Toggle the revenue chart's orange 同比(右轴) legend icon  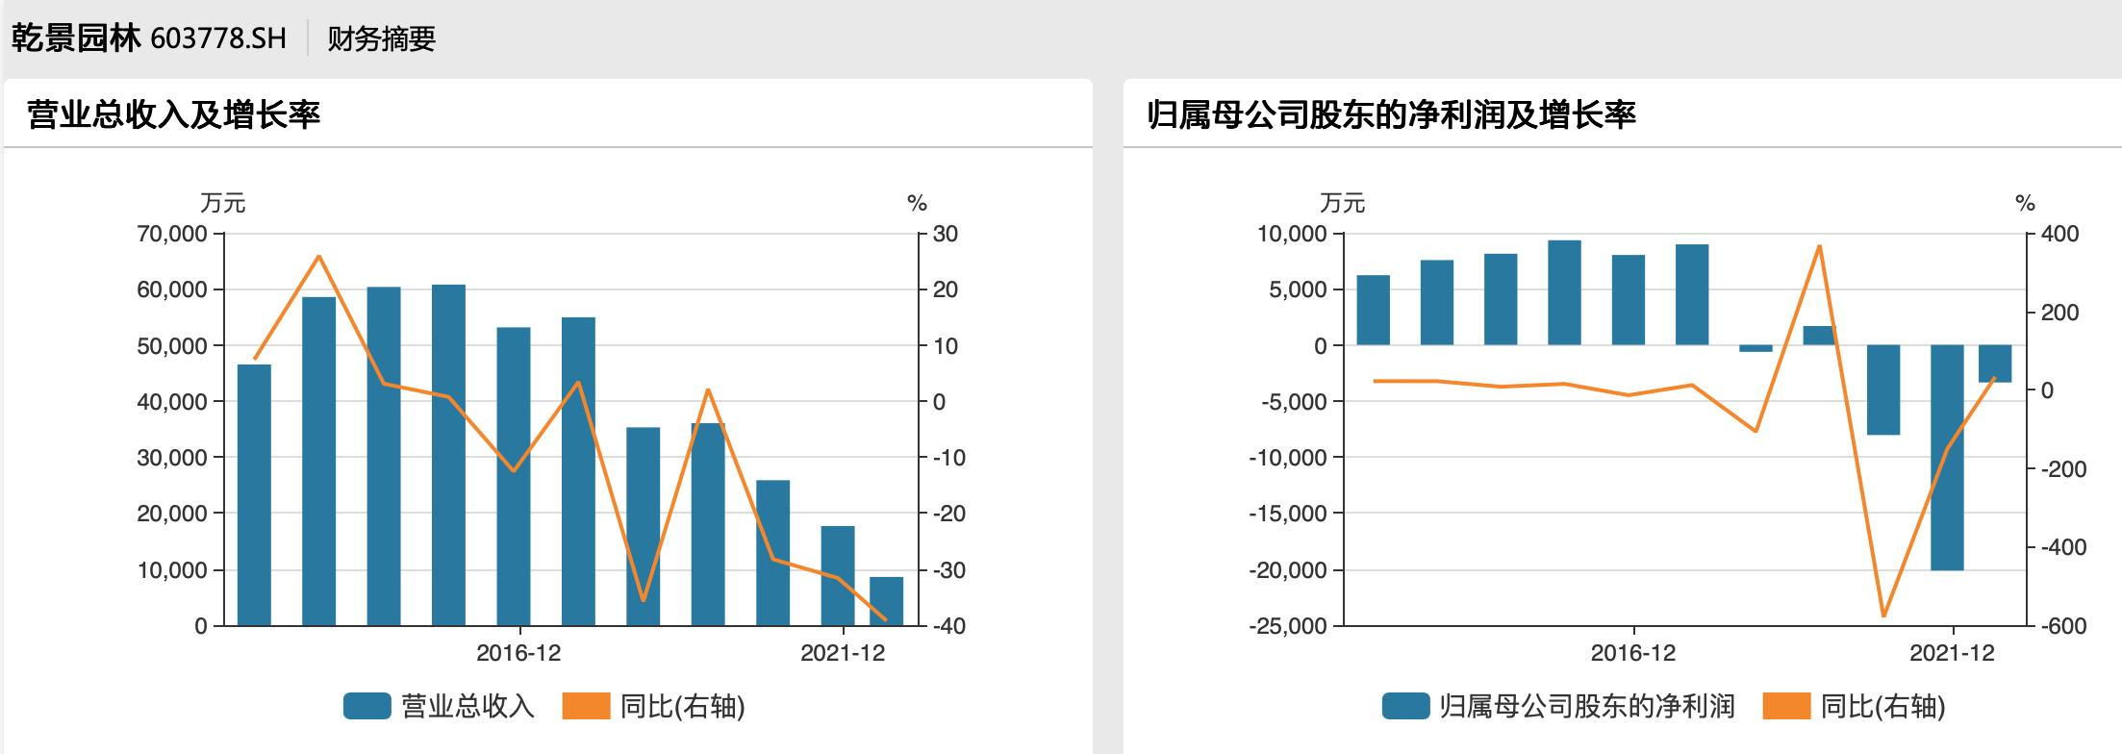[586, 706]
